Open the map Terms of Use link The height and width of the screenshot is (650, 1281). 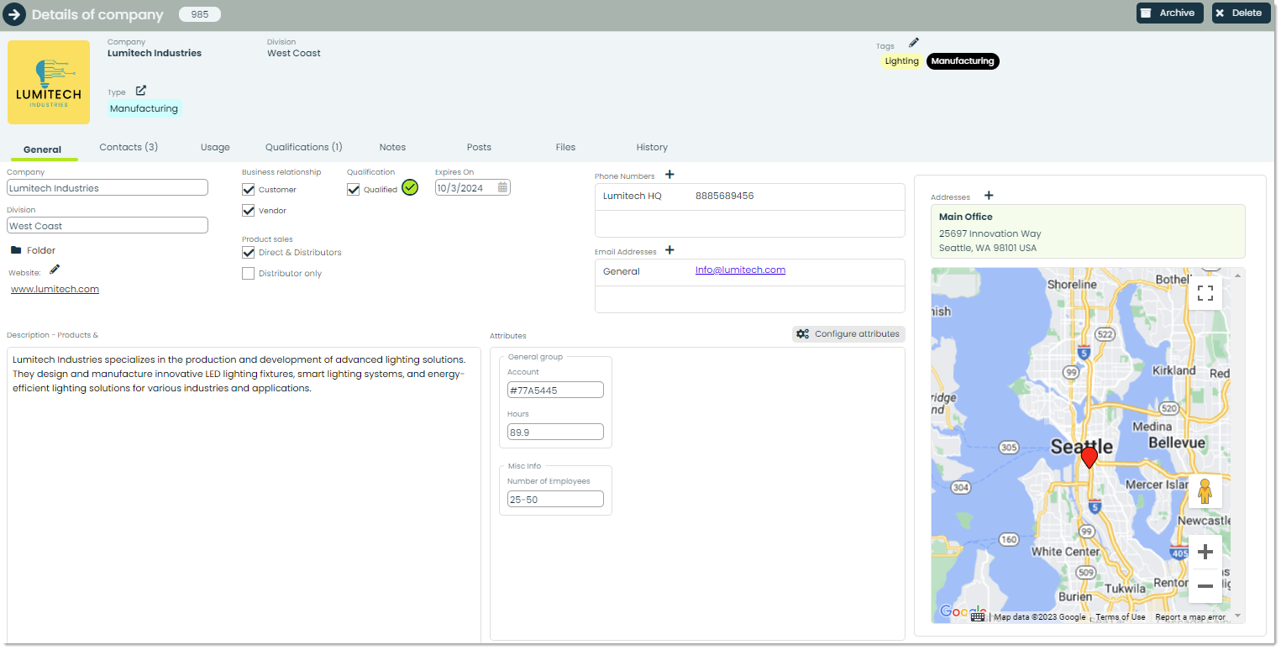point(1121,617)
